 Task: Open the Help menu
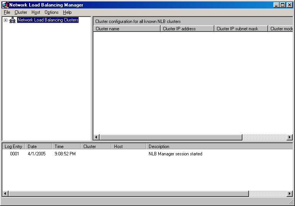point(67,12)
